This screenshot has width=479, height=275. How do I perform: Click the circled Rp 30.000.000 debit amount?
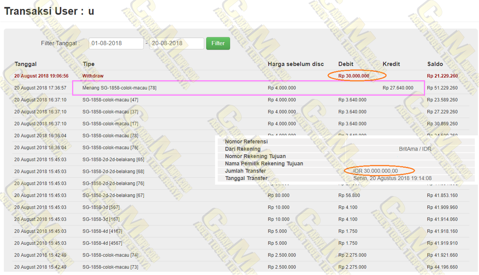coord(354,76)
